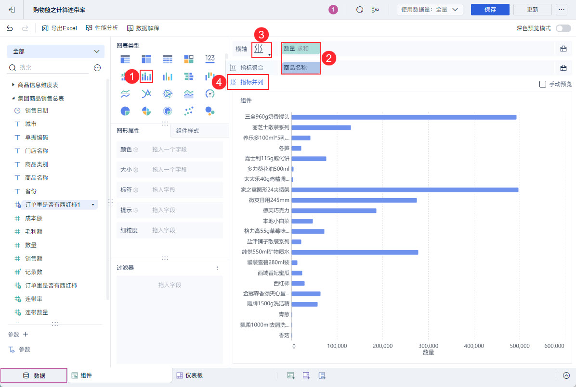Open the top-right three-dot more menu
Image resolution: width=576 pixels, height=387 pixels.
coord(561,10)
